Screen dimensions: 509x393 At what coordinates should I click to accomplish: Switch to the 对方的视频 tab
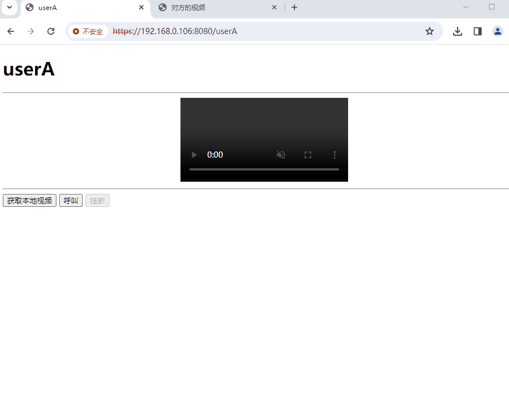(x=217, y=7)
